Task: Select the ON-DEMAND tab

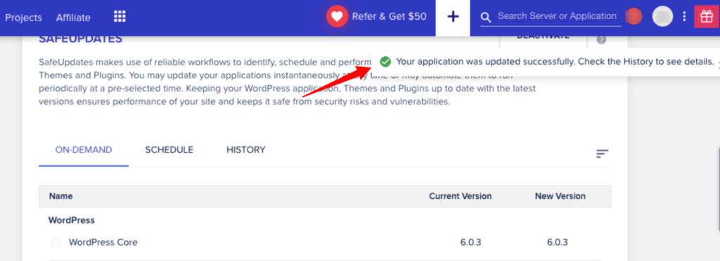Action: coord(84,150)
